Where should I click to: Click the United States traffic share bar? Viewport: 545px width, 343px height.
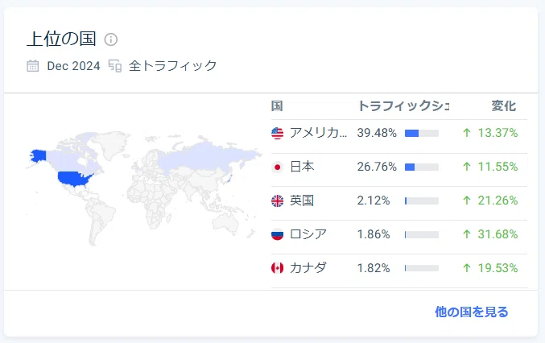(x=422, y=133)
